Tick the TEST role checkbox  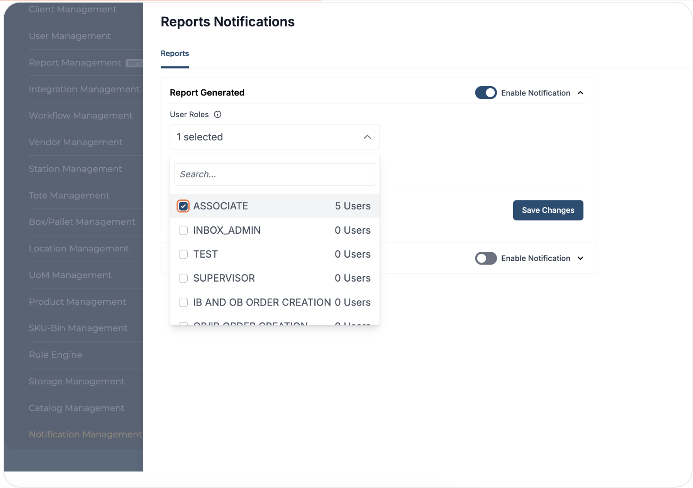(x=183, y=254)
